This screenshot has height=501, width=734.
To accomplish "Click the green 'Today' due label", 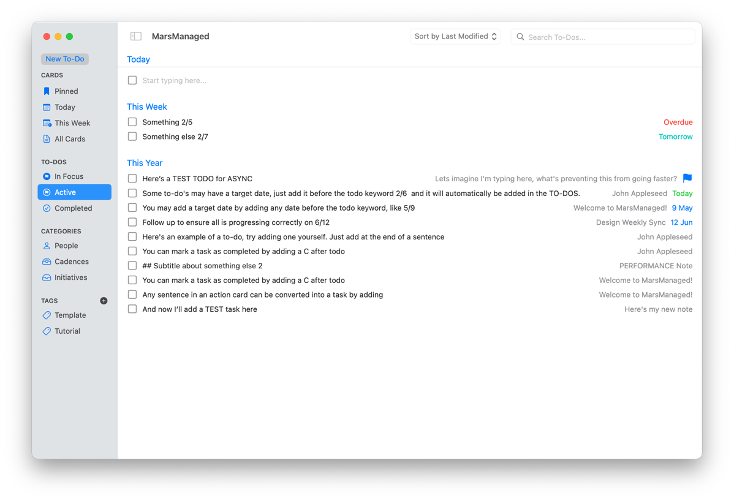I will (x=682, y=193).
